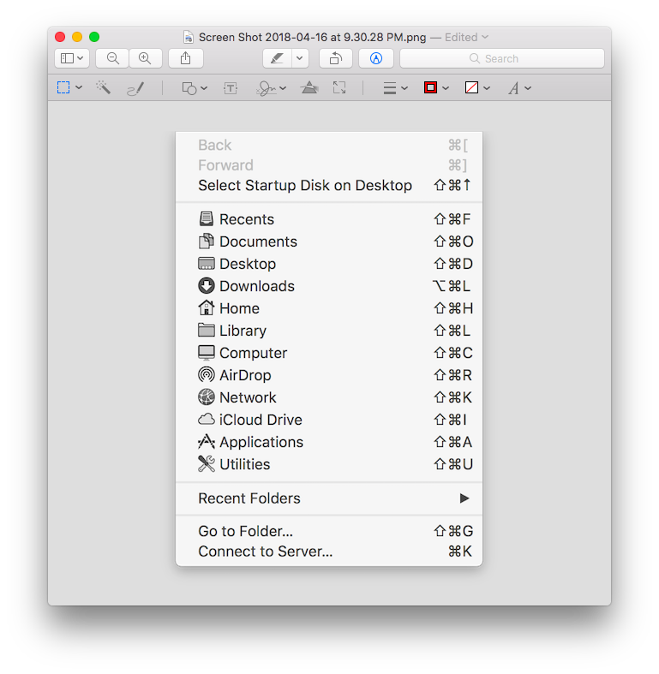Open the Text Style dropdown
Screen dimensions: 659x674
pos(519,88)
